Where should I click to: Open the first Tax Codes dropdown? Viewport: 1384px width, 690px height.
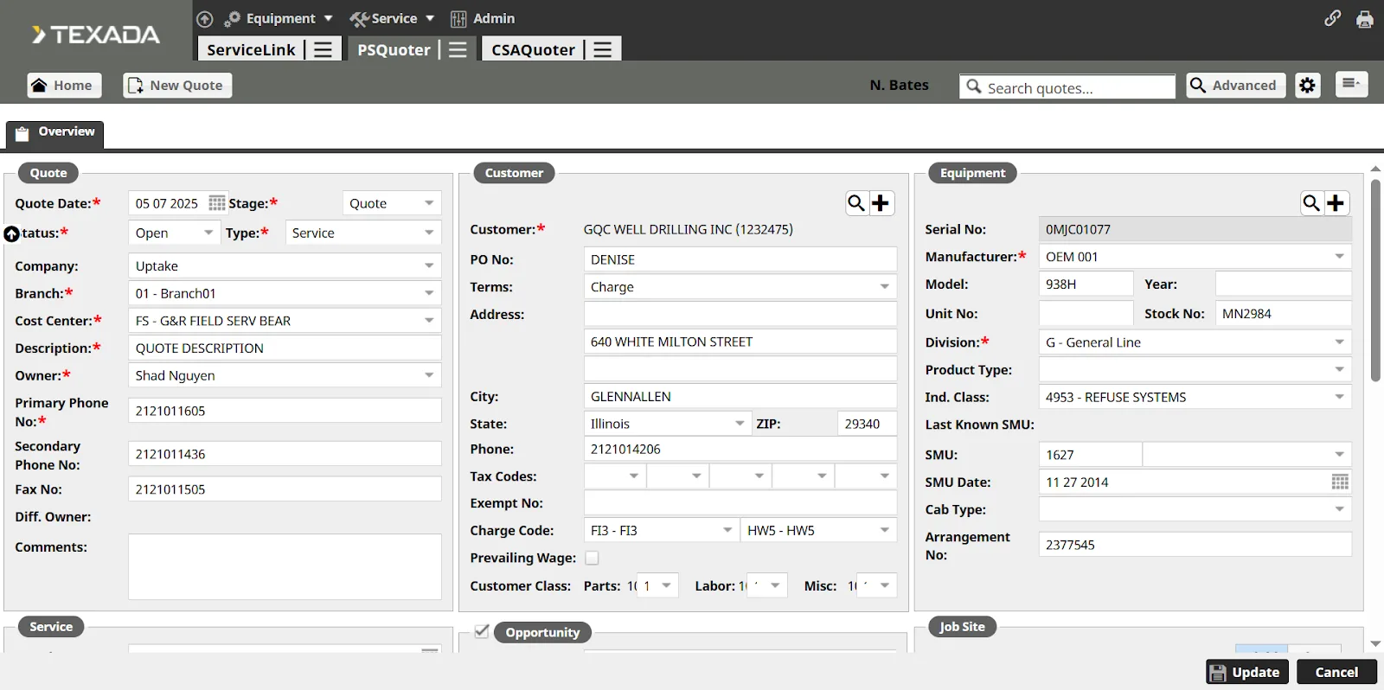tap(615, 476)
